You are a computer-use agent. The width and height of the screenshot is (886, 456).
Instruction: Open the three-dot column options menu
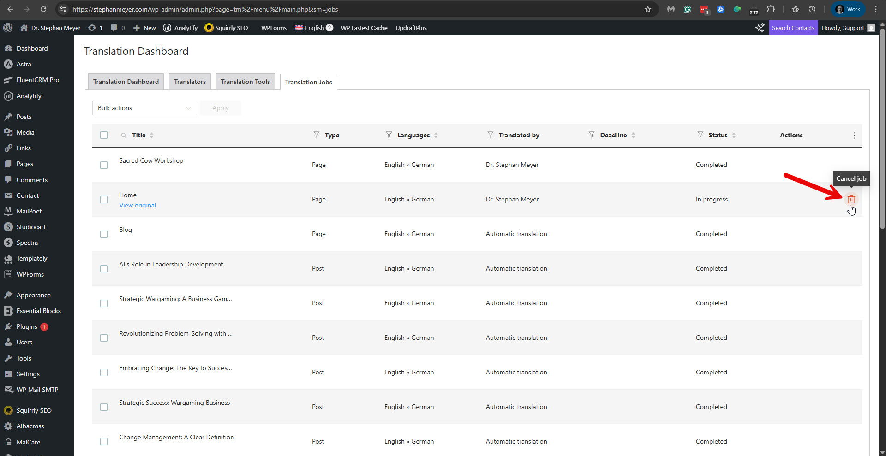[854, 136]
